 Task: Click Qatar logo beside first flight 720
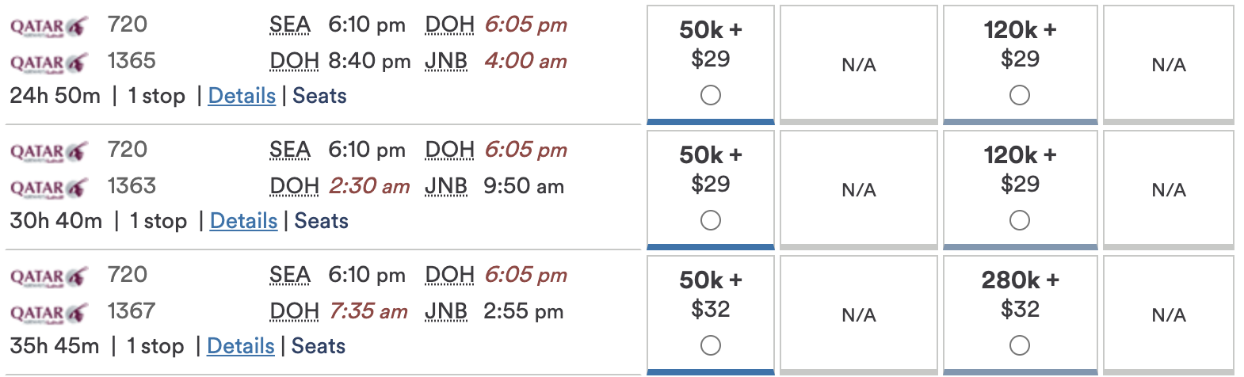48,26
